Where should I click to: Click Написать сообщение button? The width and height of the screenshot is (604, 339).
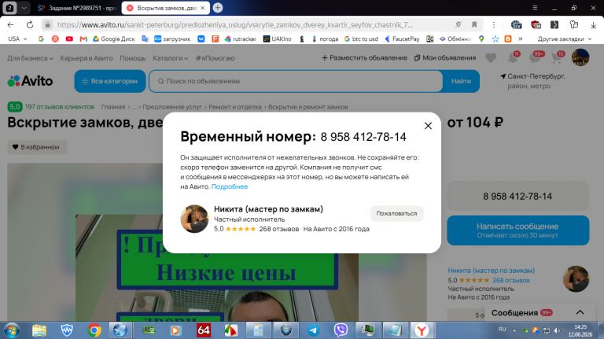point(517,230)
